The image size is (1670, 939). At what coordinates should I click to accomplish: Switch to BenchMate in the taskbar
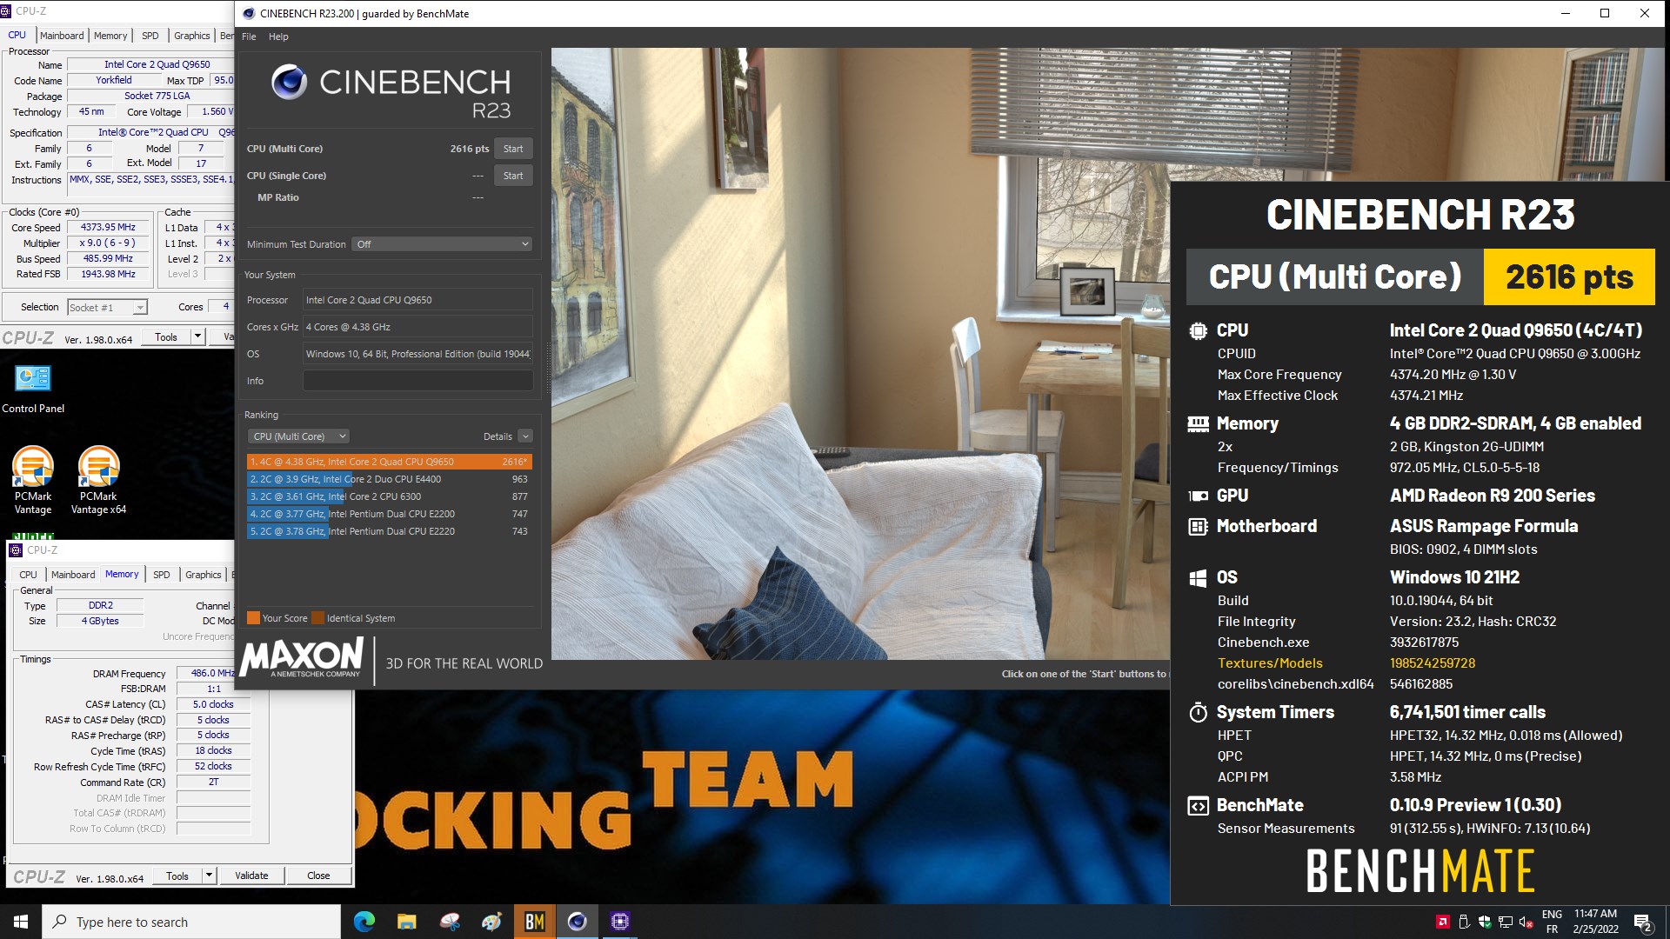coord(535,922)
